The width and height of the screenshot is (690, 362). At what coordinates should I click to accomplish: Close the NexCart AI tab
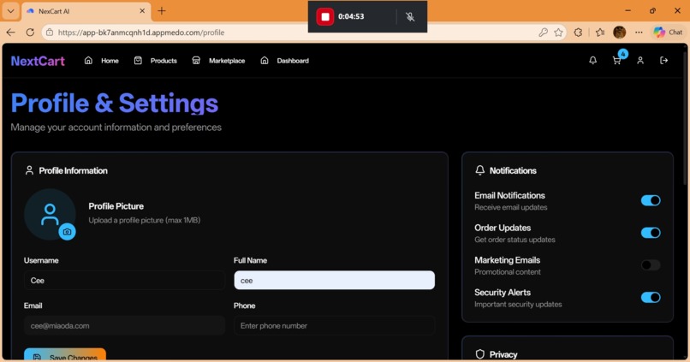pos(142,11)
